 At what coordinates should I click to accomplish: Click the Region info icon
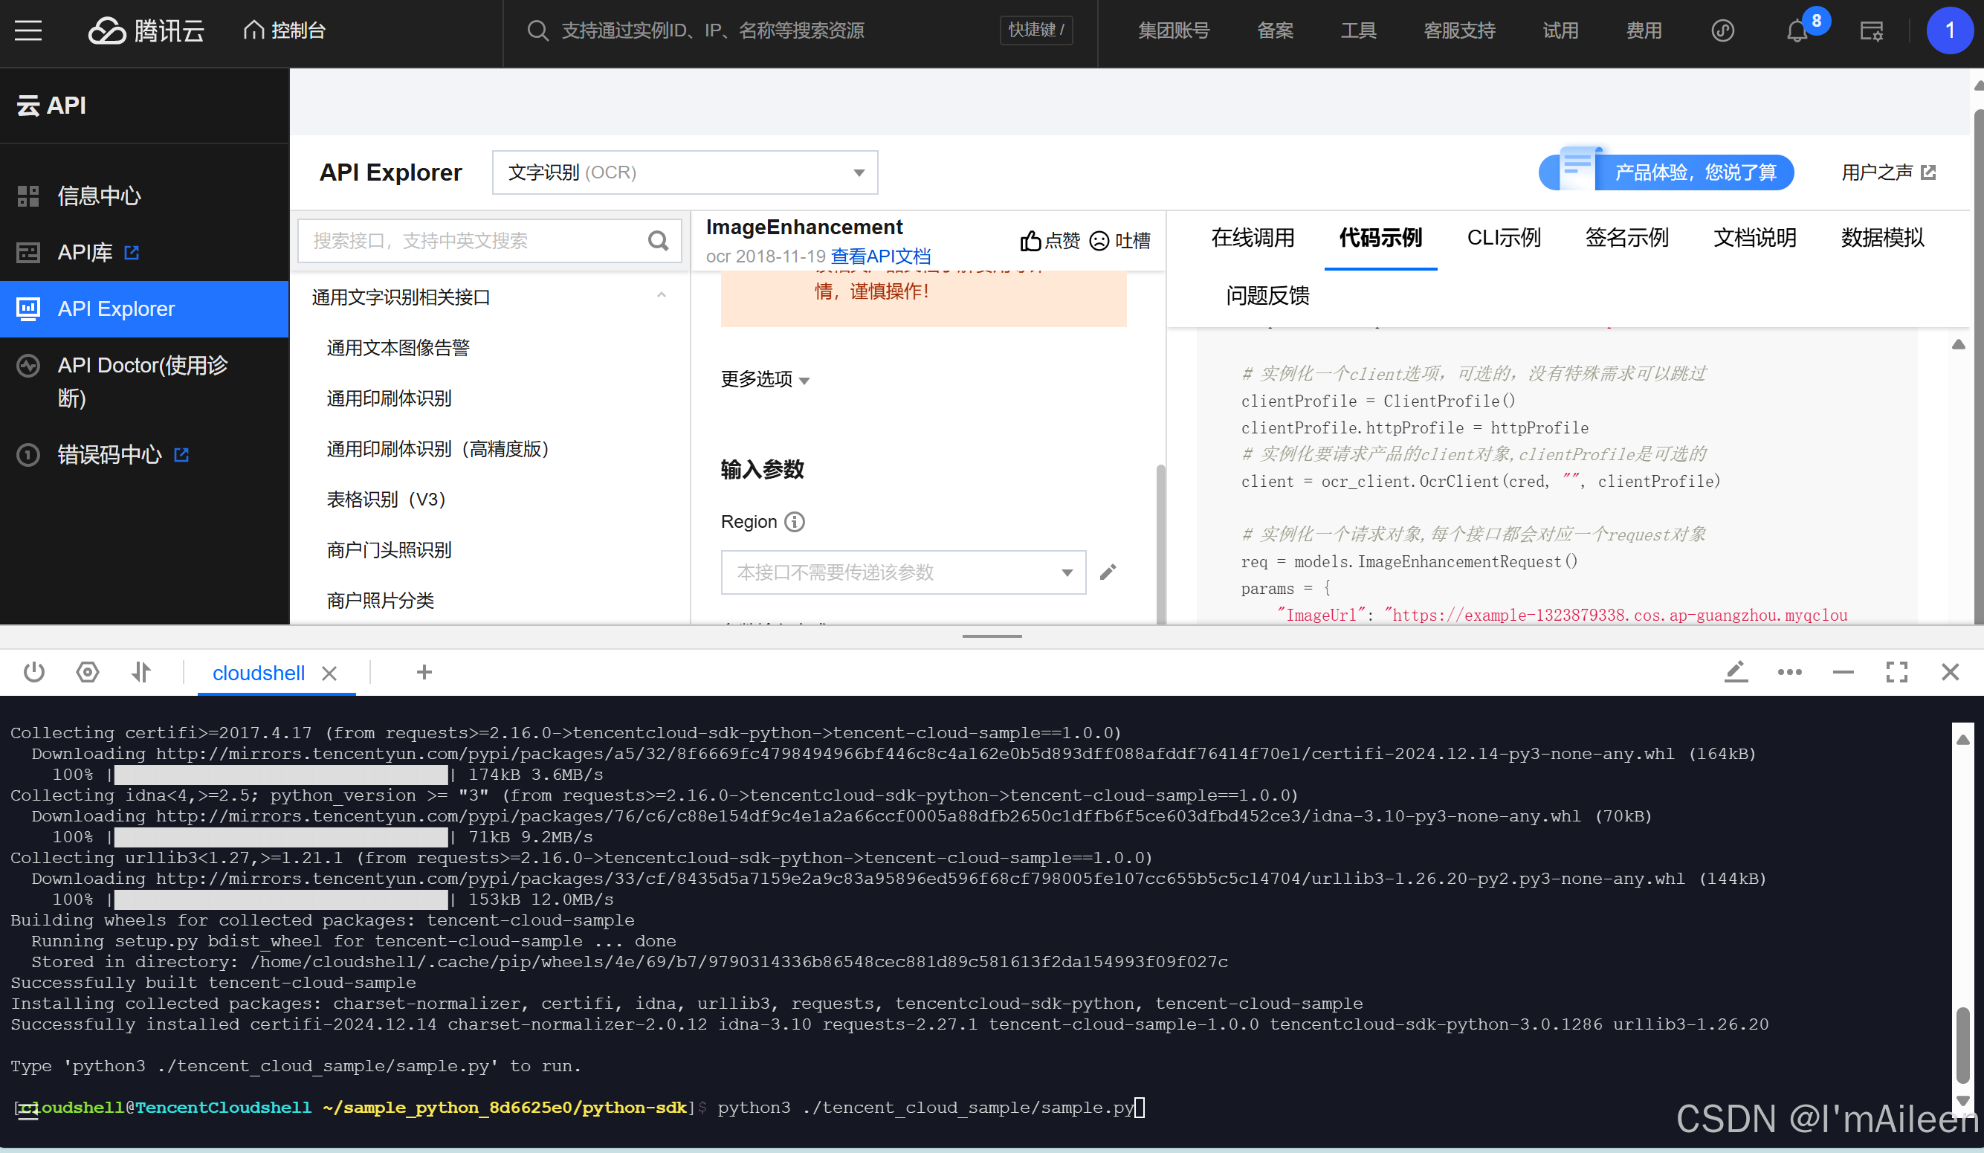tap(795, 521)
